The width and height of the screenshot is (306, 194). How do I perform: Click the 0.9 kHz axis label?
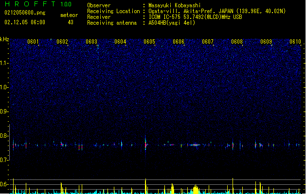(x=4, y=112)
